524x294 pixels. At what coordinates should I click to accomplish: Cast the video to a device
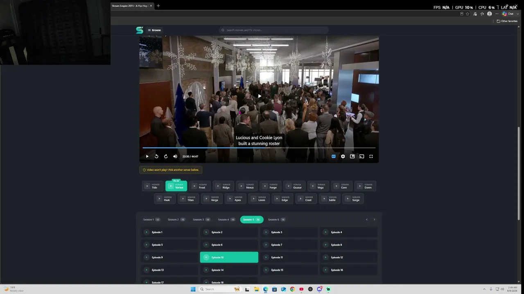[x=361, y=156]
